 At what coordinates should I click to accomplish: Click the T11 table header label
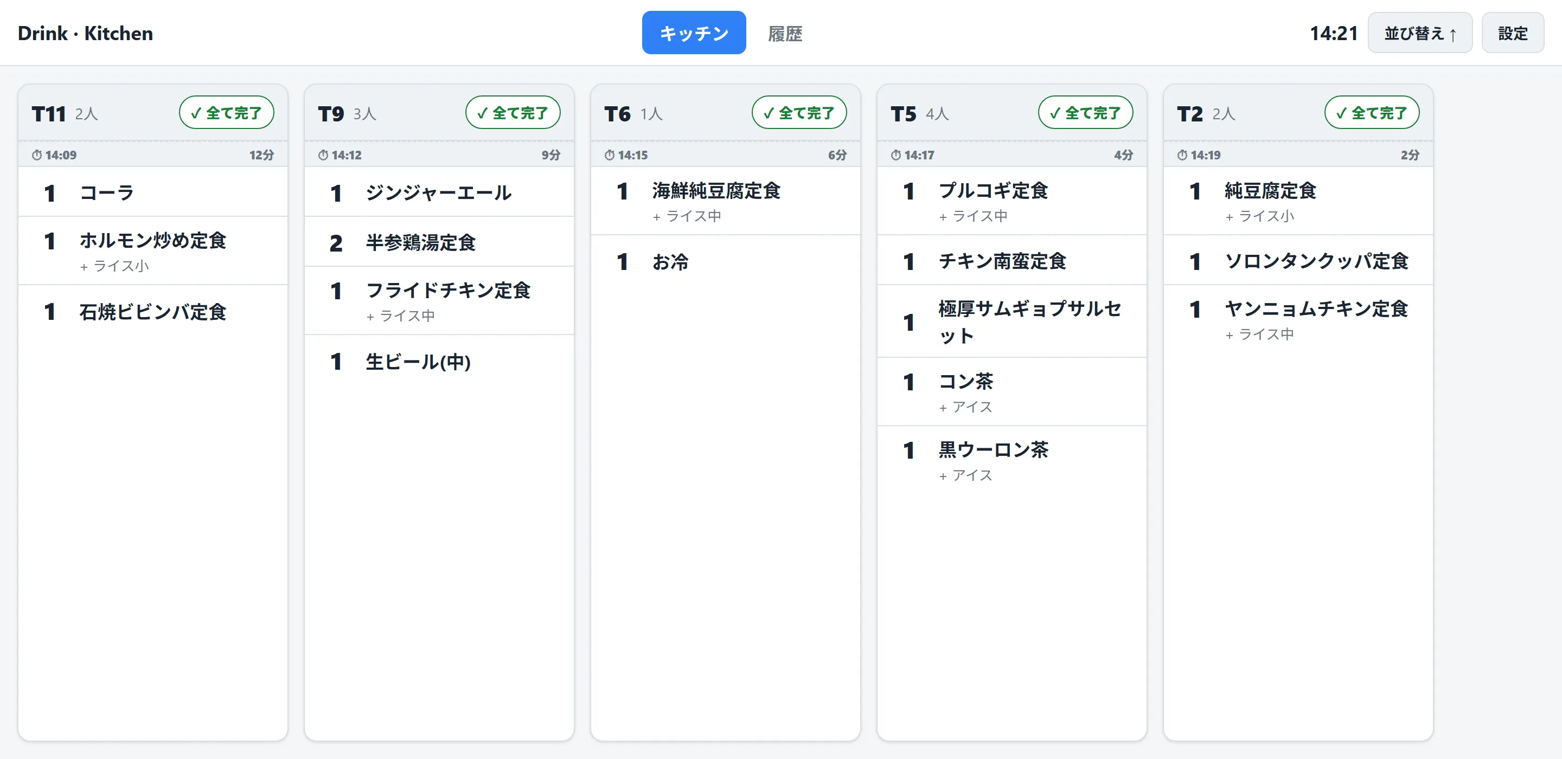(x=48, y=113)
